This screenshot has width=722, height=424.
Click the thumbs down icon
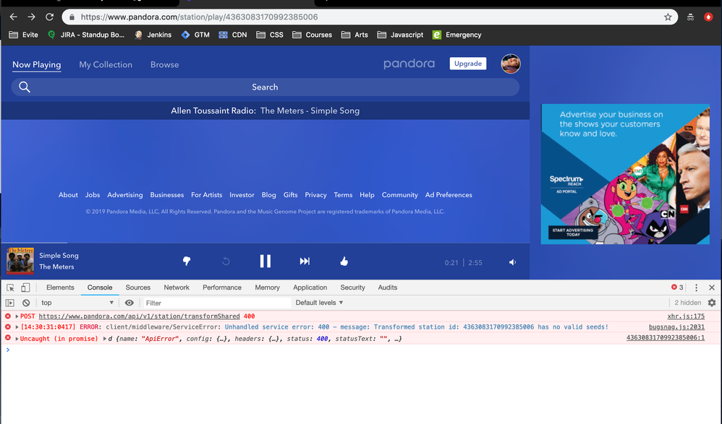coord(187,261)
